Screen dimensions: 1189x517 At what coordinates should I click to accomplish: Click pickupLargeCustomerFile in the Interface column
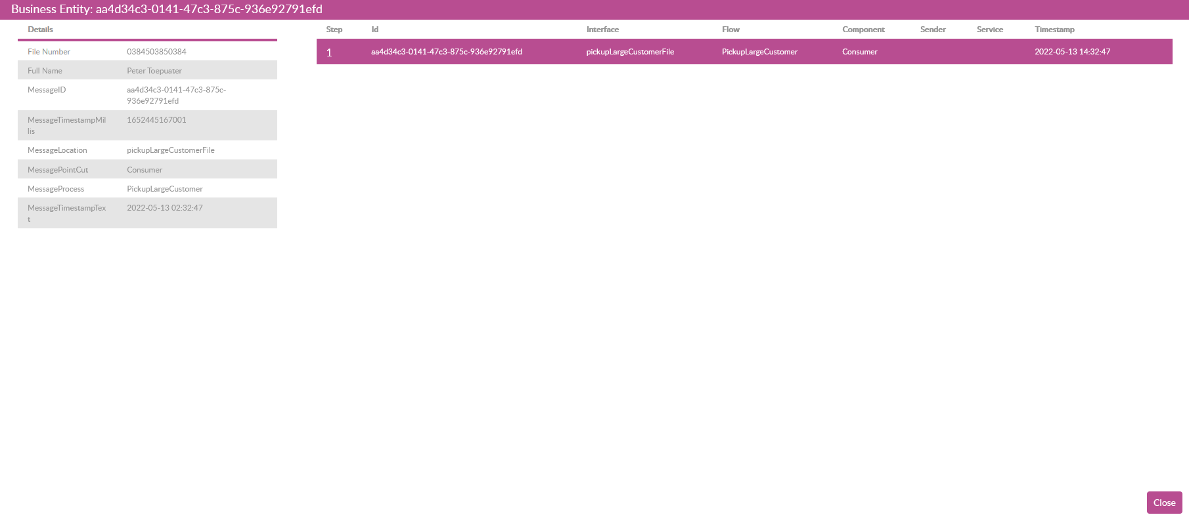point(630,52)
